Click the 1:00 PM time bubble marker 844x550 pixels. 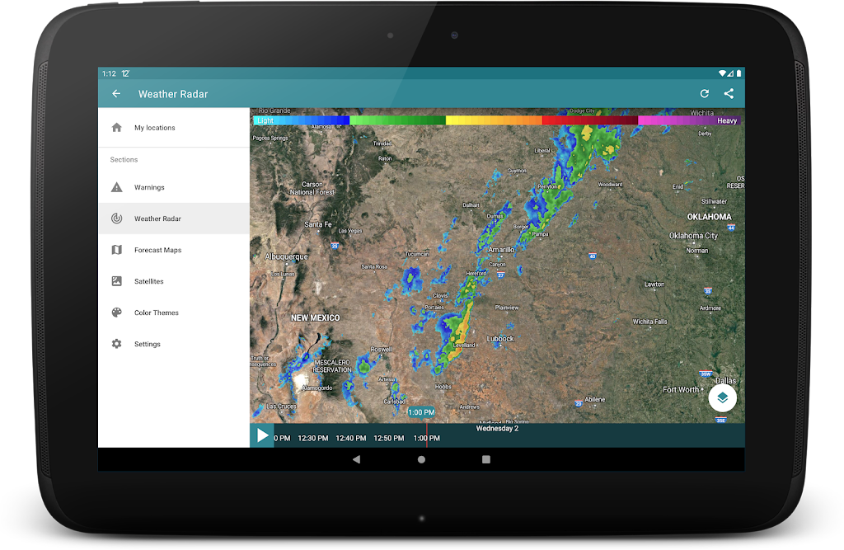click(421, 412)
